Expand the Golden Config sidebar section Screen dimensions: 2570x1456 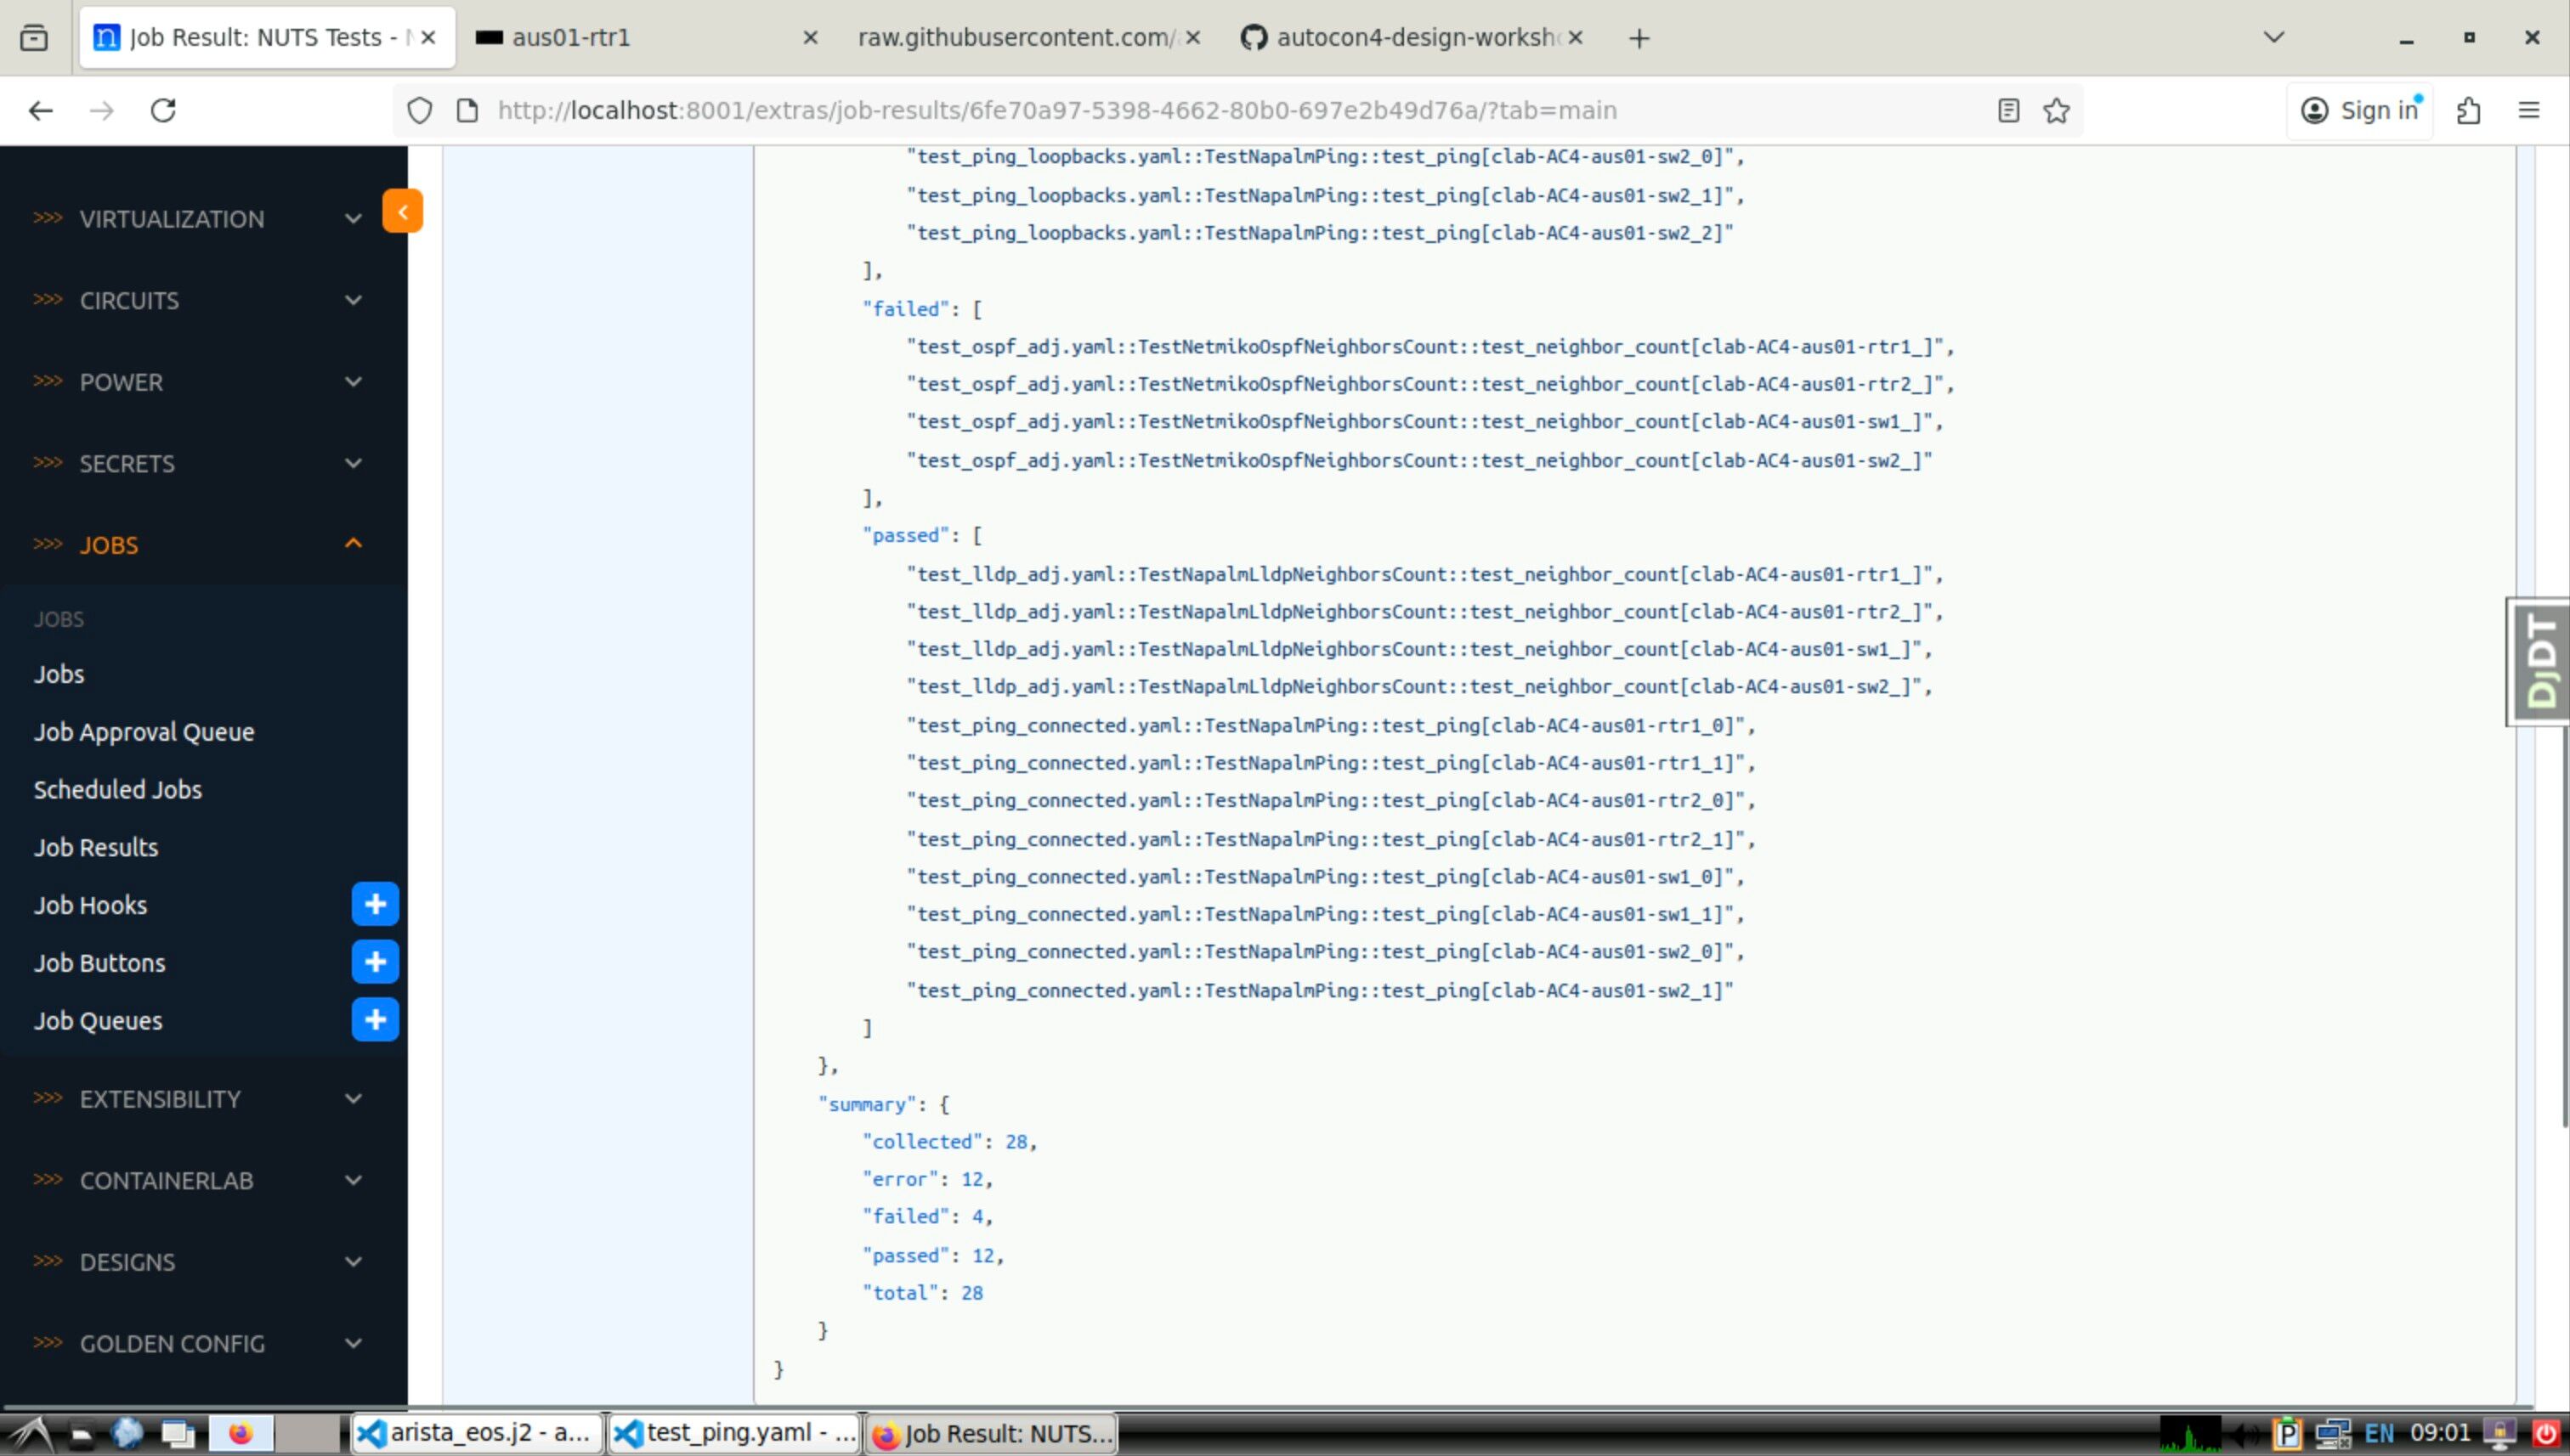[196, 1343]
